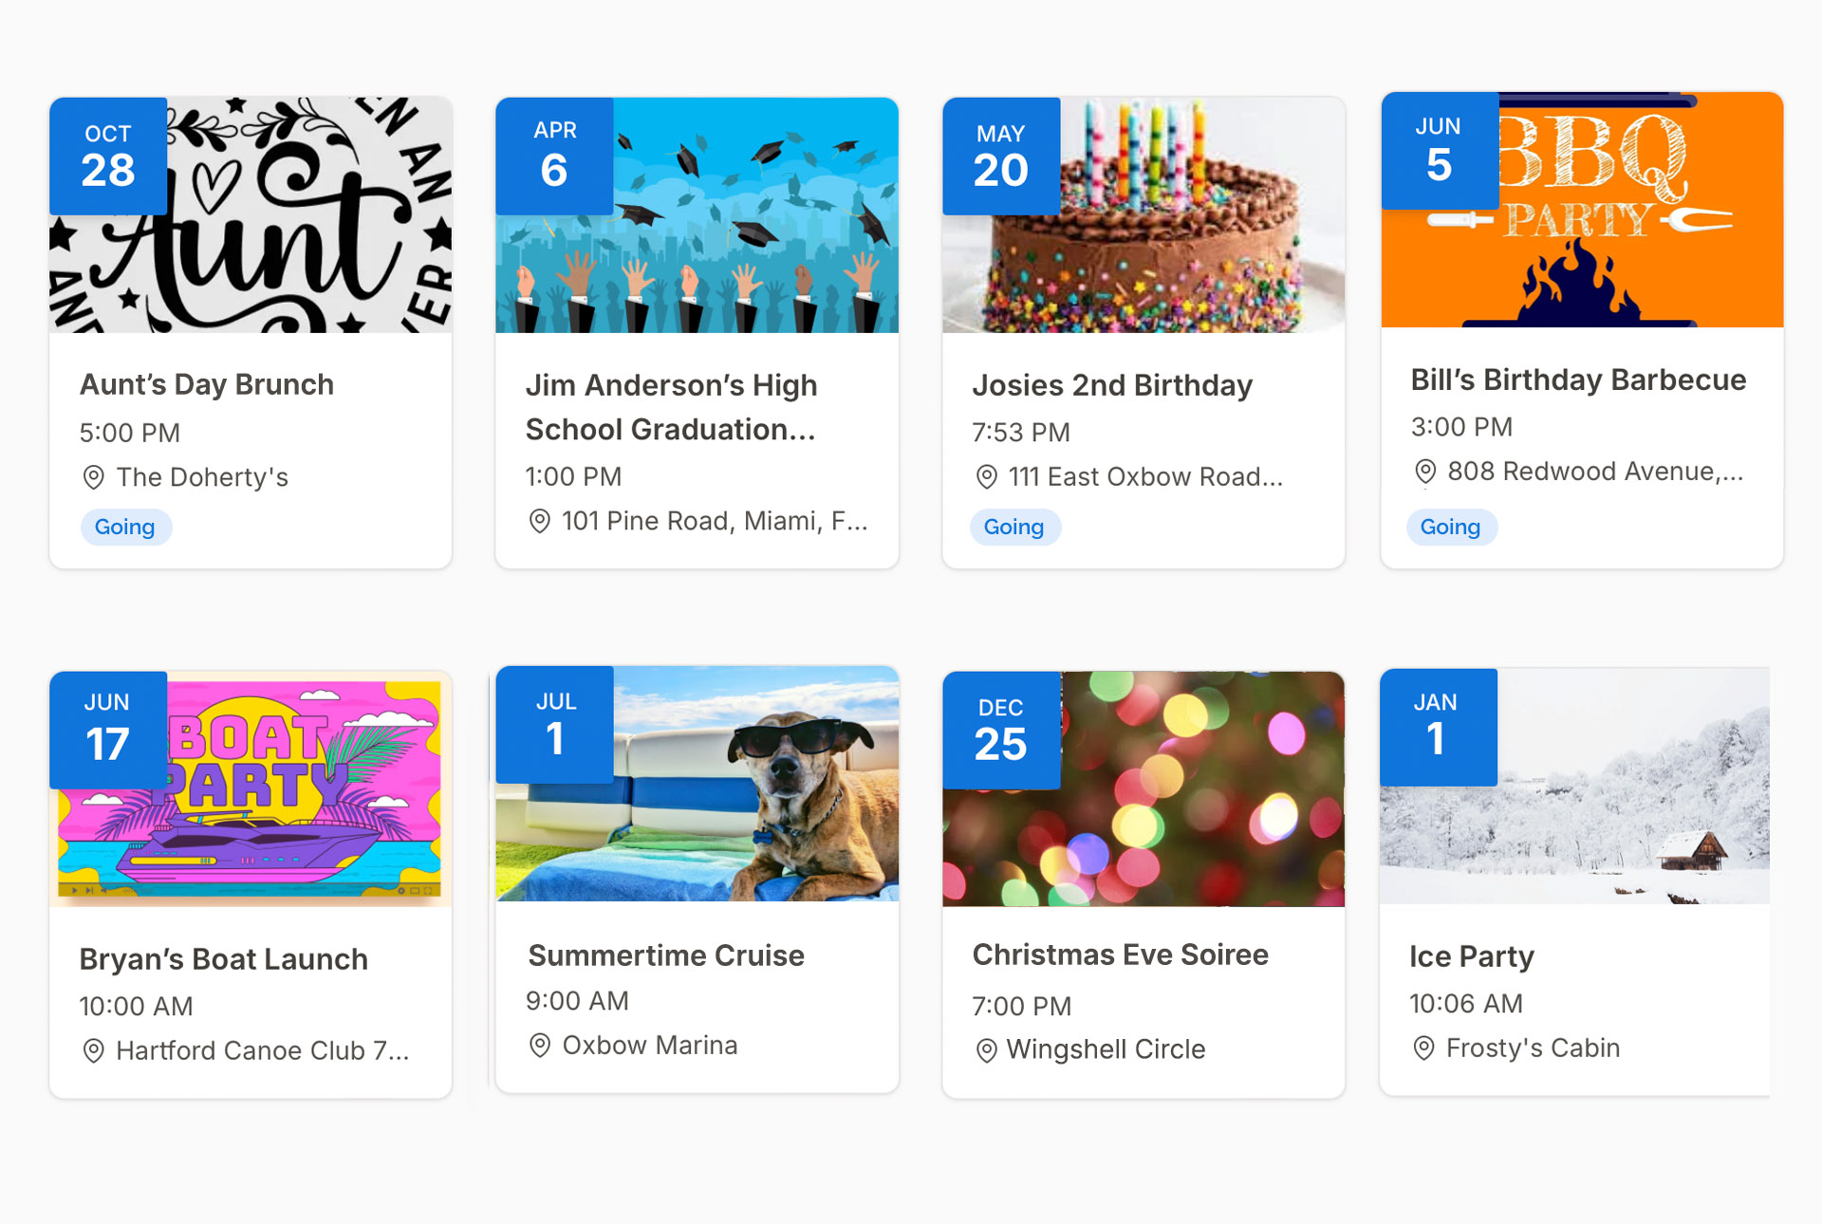Viewport: 1822px width, 1224px height.
Task: Click location pin beside Hartford Canoe Club
Action: [x=93, y=1050]
